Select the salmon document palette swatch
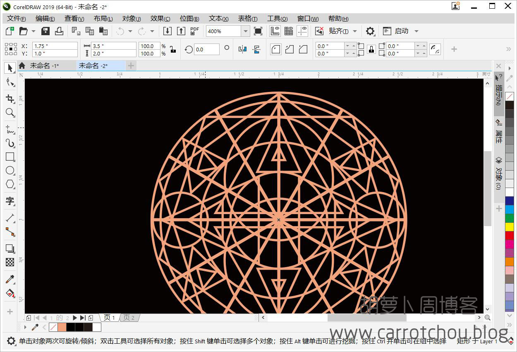517x352 pixels. (x=62, y=327)
